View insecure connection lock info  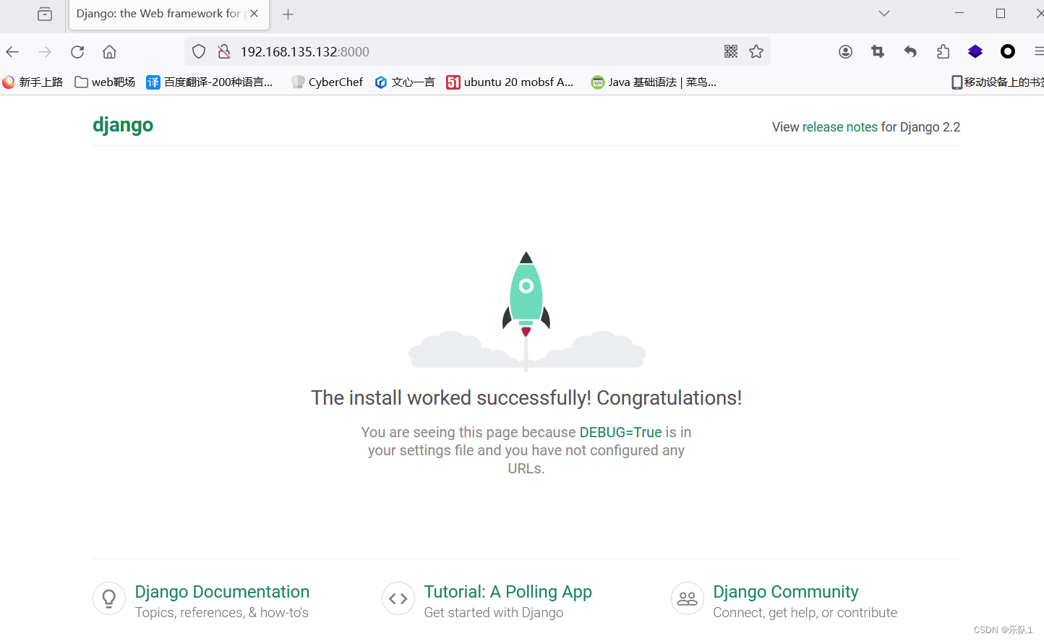click(x=224, y=51)
